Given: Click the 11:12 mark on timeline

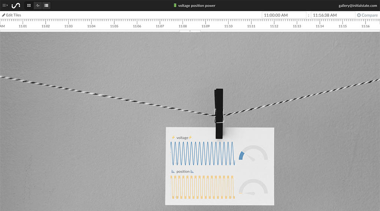Looking at the screenshot, I should tap(274, 26).
